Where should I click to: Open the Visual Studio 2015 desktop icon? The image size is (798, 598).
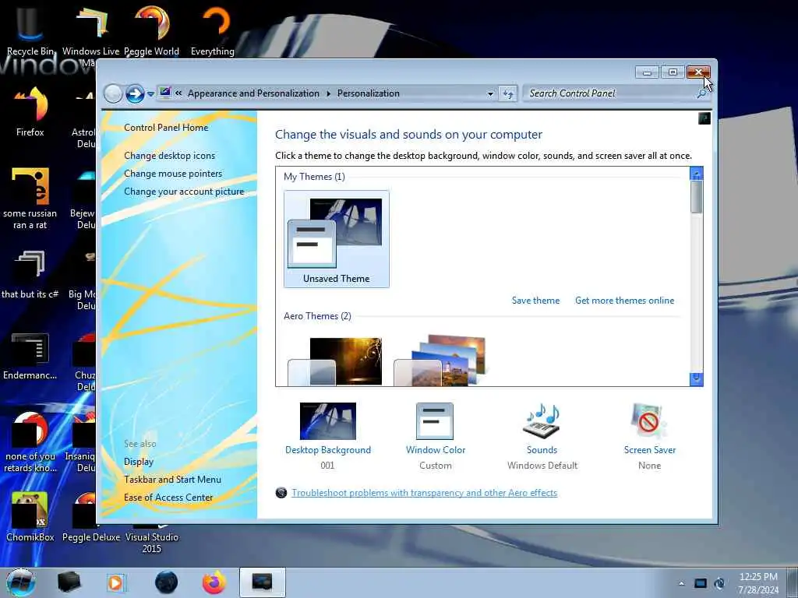click(152, 543)
